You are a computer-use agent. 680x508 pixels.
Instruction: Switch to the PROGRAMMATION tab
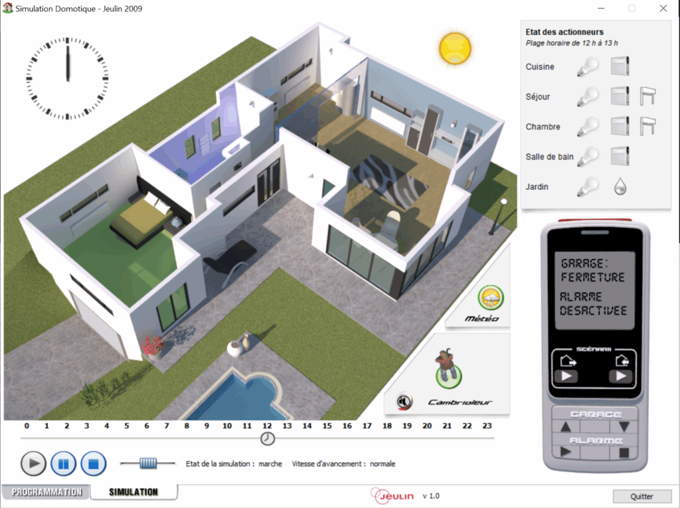(x=46, y=492)
